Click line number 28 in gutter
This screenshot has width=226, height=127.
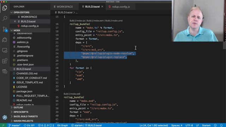(x=57, y=68)
